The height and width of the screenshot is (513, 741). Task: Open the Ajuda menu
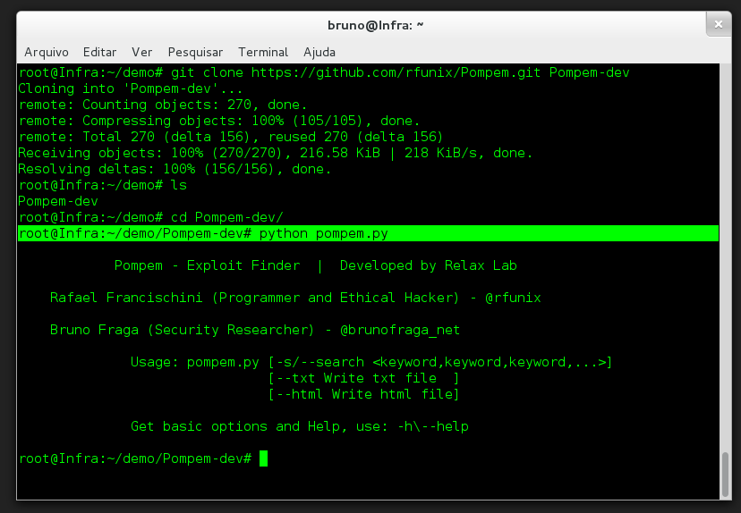[319, 52]
